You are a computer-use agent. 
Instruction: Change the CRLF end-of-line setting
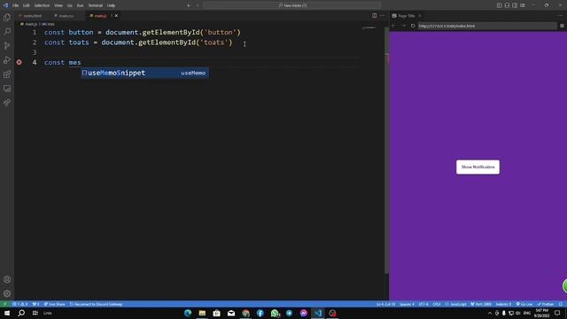(x=437, y=304)
